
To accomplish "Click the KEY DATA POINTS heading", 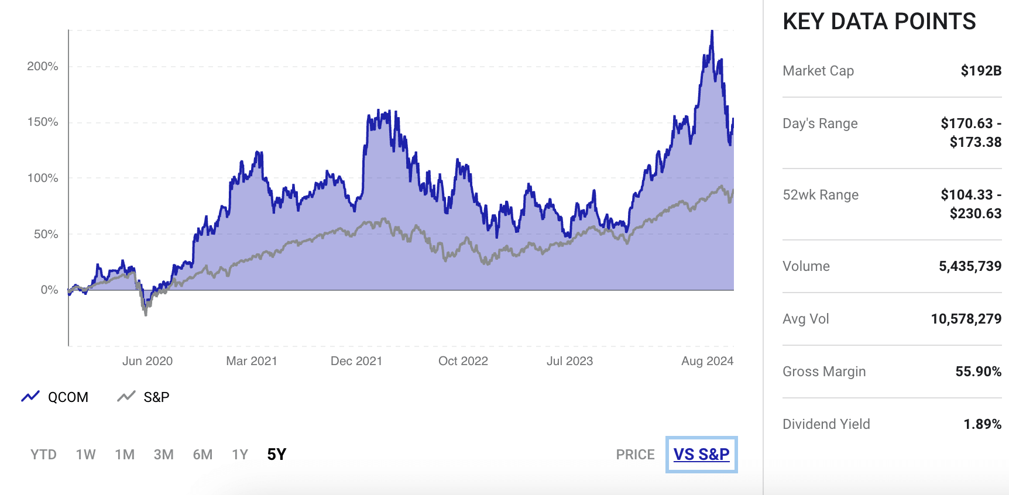I will pyautogui.click(x=879, y=22).
